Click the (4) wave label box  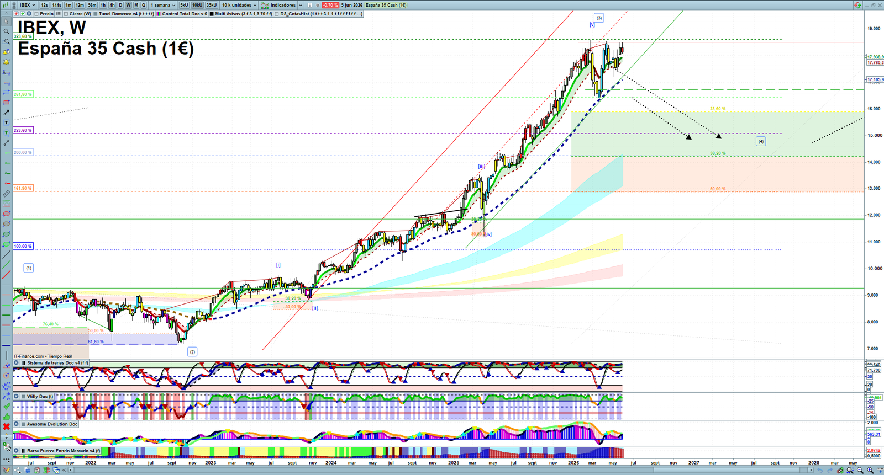click(761, 141)
